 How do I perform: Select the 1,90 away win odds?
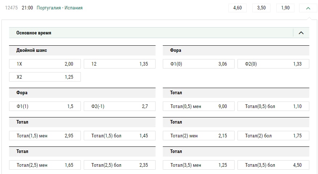285,8
